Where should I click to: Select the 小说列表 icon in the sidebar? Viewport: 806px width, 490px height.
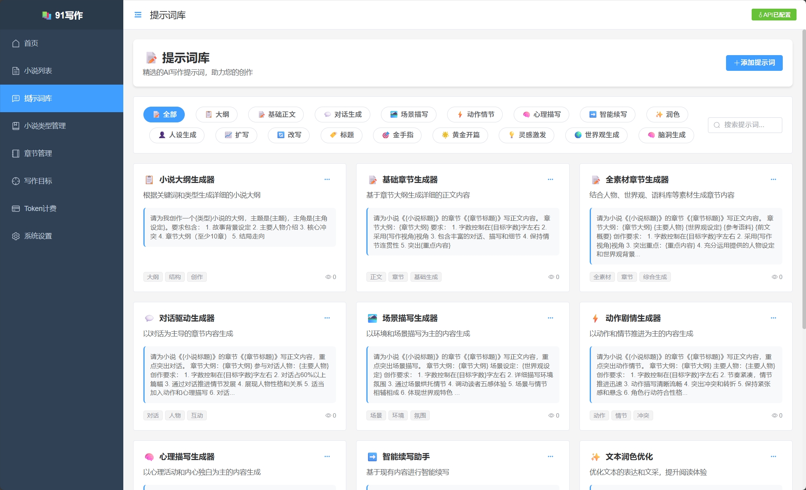point(16,71)
